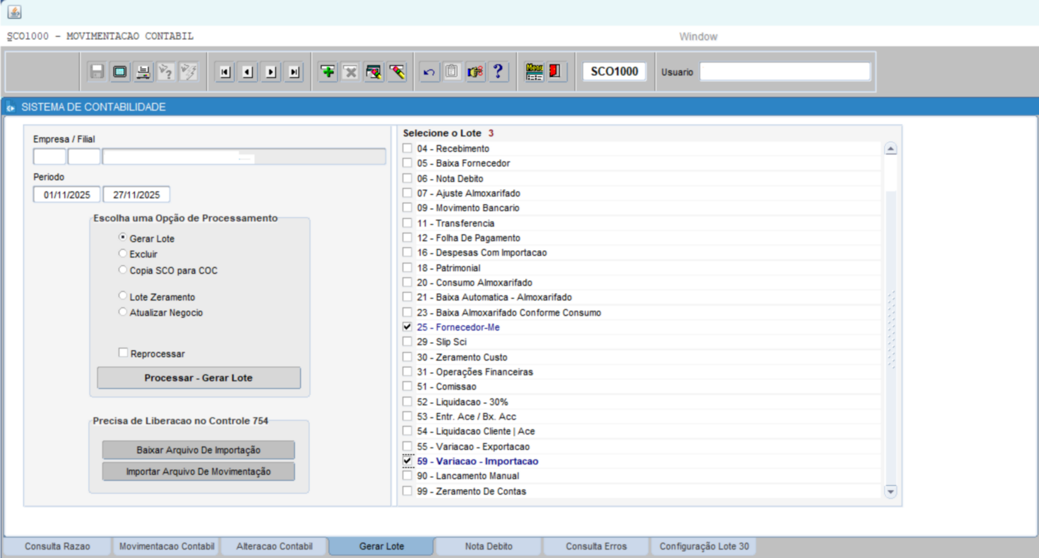
Task: Click the lote list scroll down arrow
Action: click(890, 491)
